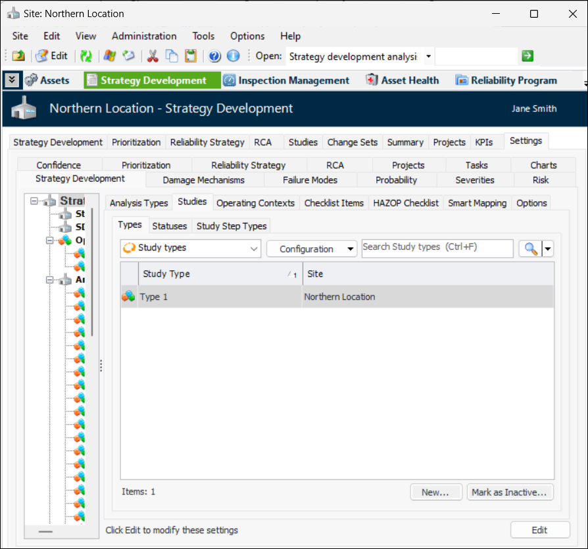Image resolution: width=588 pixels, height=549 pixels.
Task: Click the Mark as Inactive button
Action: pyautogui.click(x=510, y=492)
